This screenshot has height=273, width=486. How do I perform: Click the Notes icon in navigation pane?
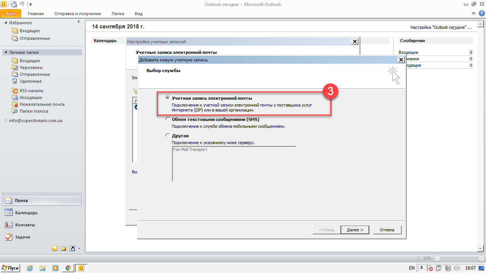pos(55,248)
